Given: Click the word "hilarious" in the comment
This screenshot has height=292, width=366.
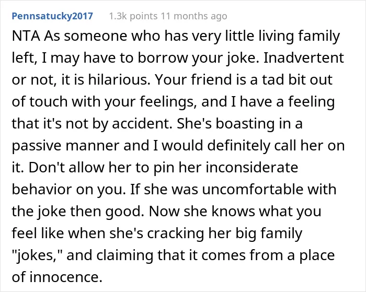Looking at the screenshot, I should coord(119,80).
